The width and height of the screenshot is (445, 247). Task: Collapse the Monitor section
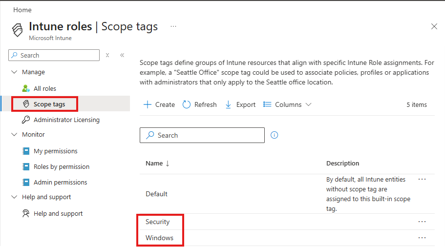(14, 134)
